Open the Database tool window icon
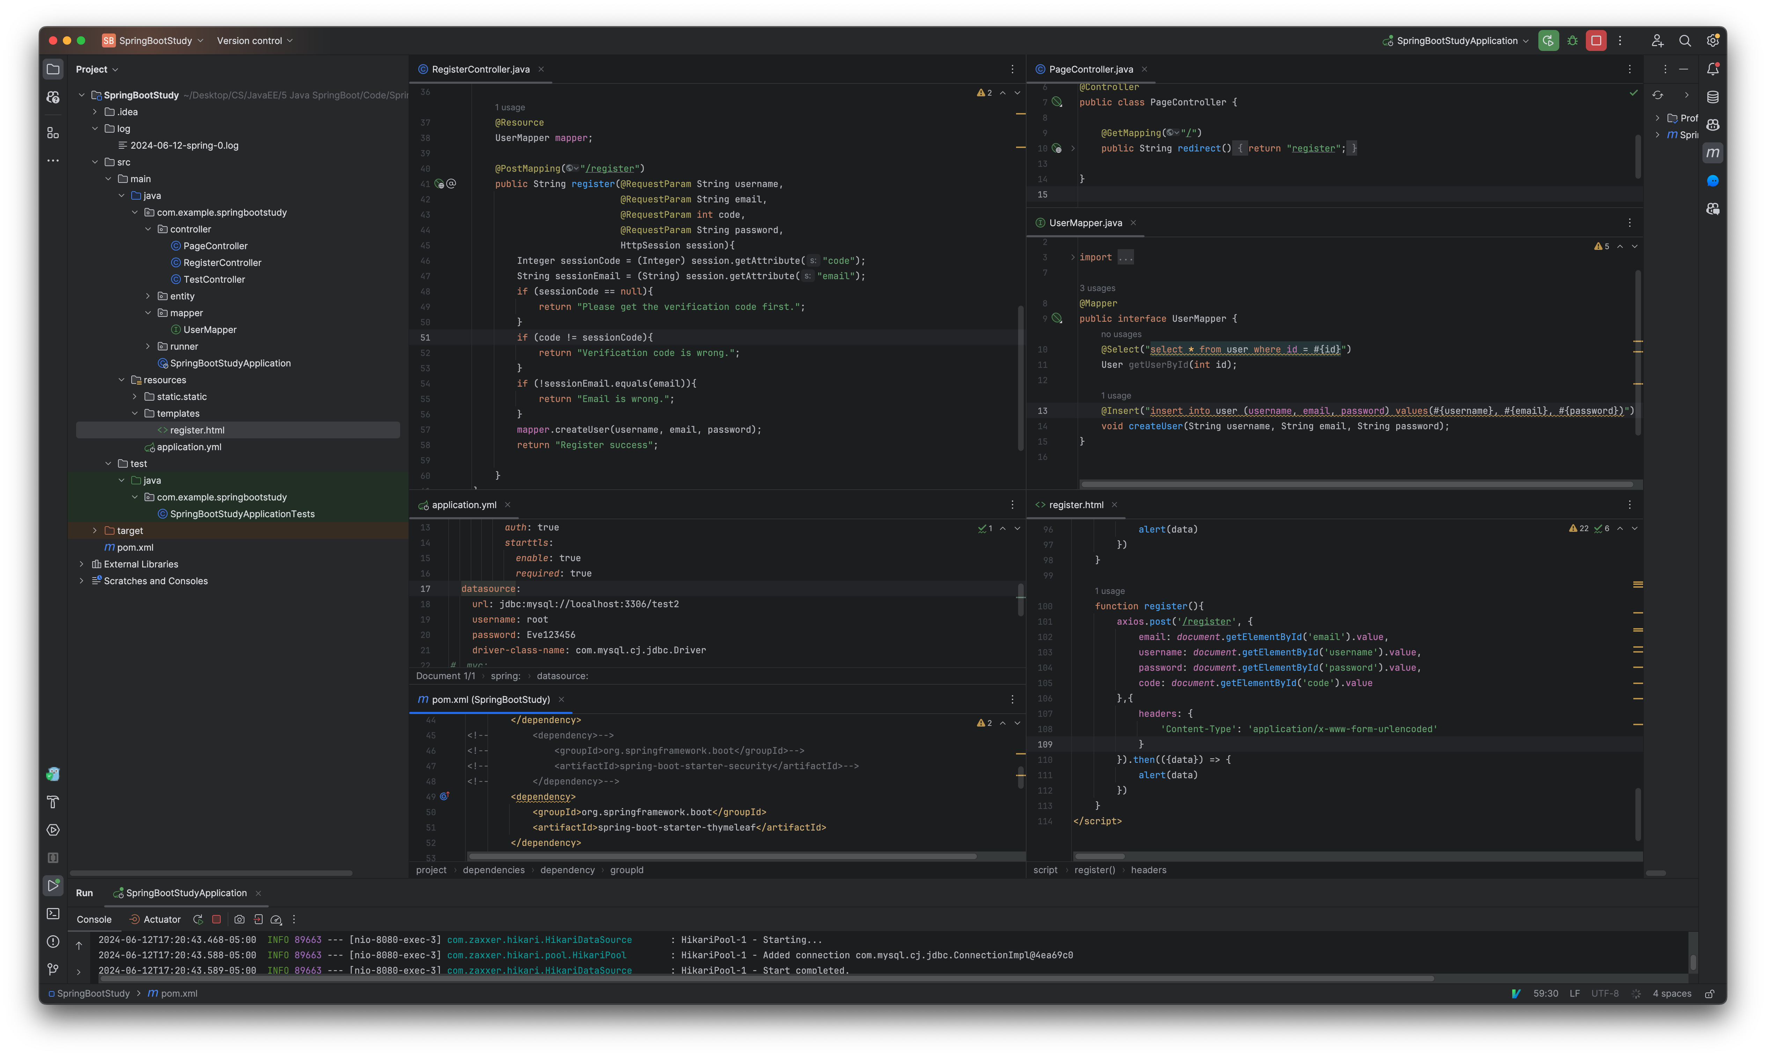The height and width of the screenshot is (1056, 1766). [1713, 97]
